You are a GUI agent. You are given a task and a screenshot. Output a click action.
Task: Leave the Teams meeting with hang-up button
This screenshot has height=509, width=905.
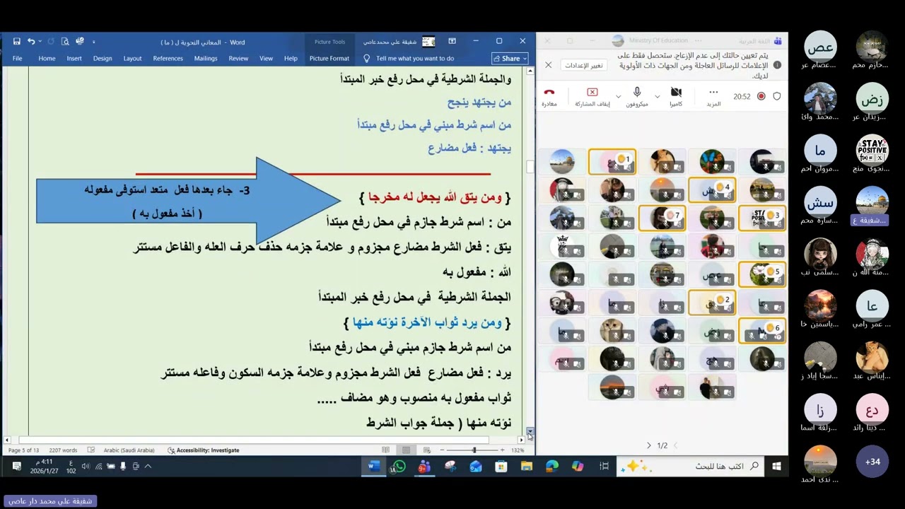pos(549,97)
